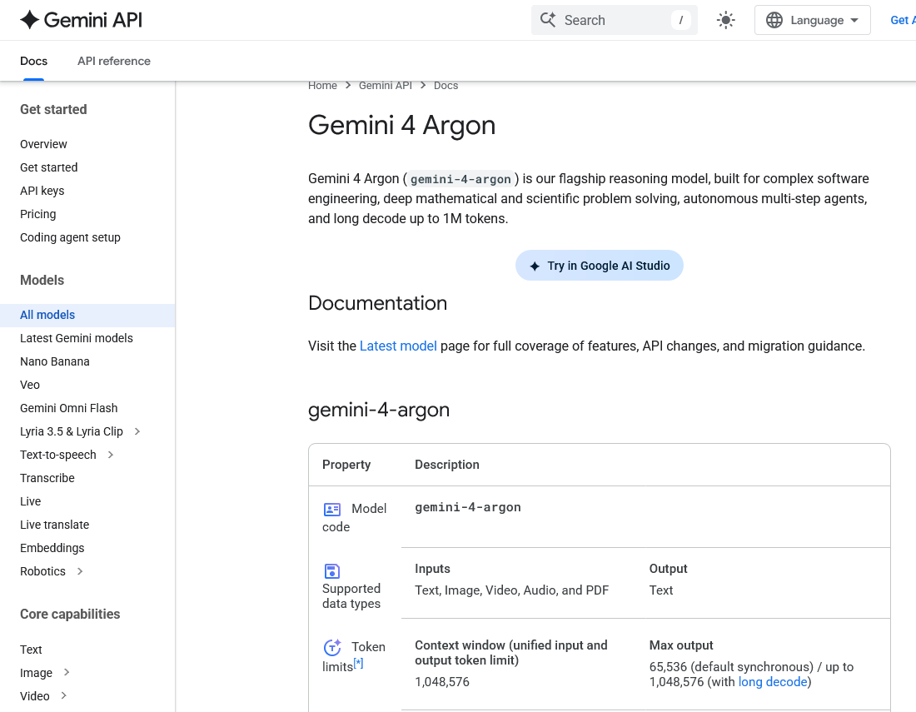Click Try in Google AI Studio button
Image resolution: width=916 pixels, height=712 pixels.
(x=599, y=265)
